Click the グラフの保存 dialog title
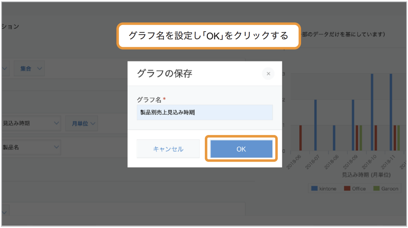 pos(165,74)
